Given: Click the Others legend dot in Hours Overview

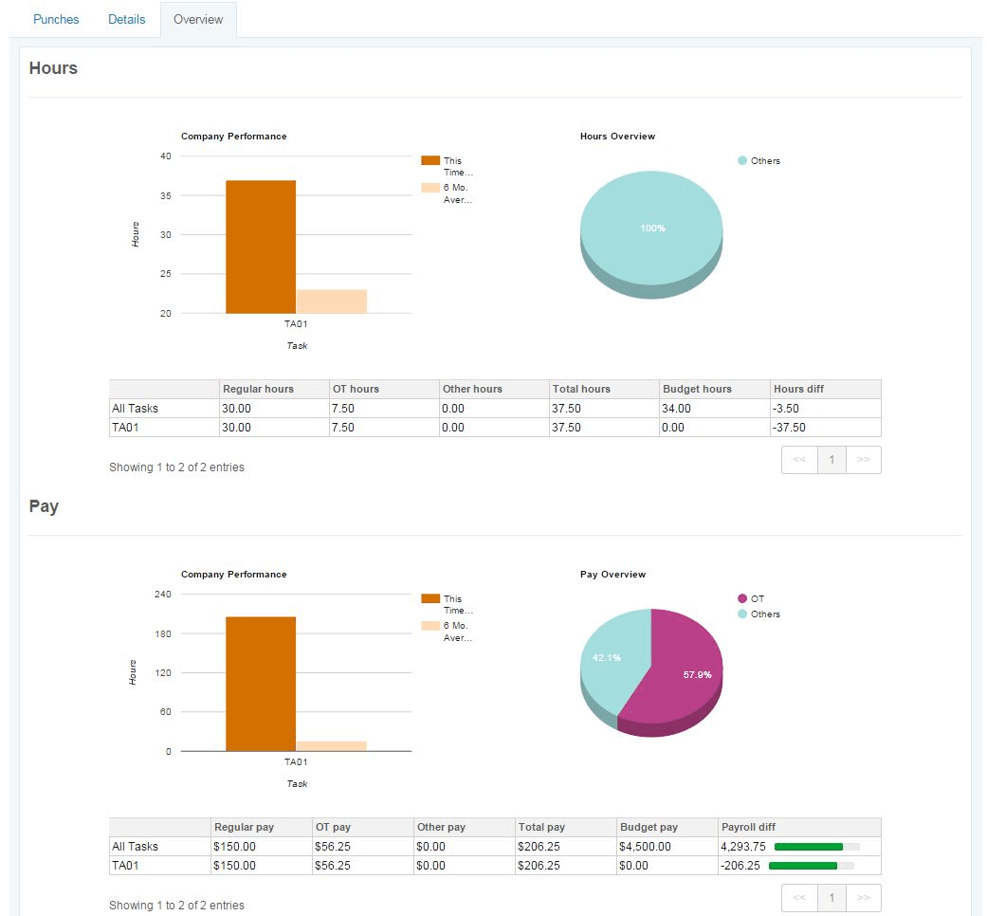Looking at the screenshot, I should (x=742, y=160).
